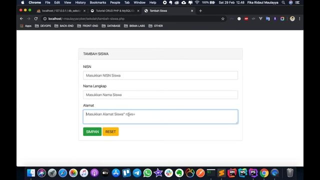Open the Chrome menu in menu bar
The image size is (320, 180).
point(34,2)
